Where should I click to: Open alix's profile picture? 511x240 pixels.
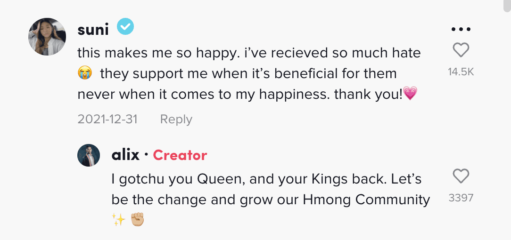[89, 155]
